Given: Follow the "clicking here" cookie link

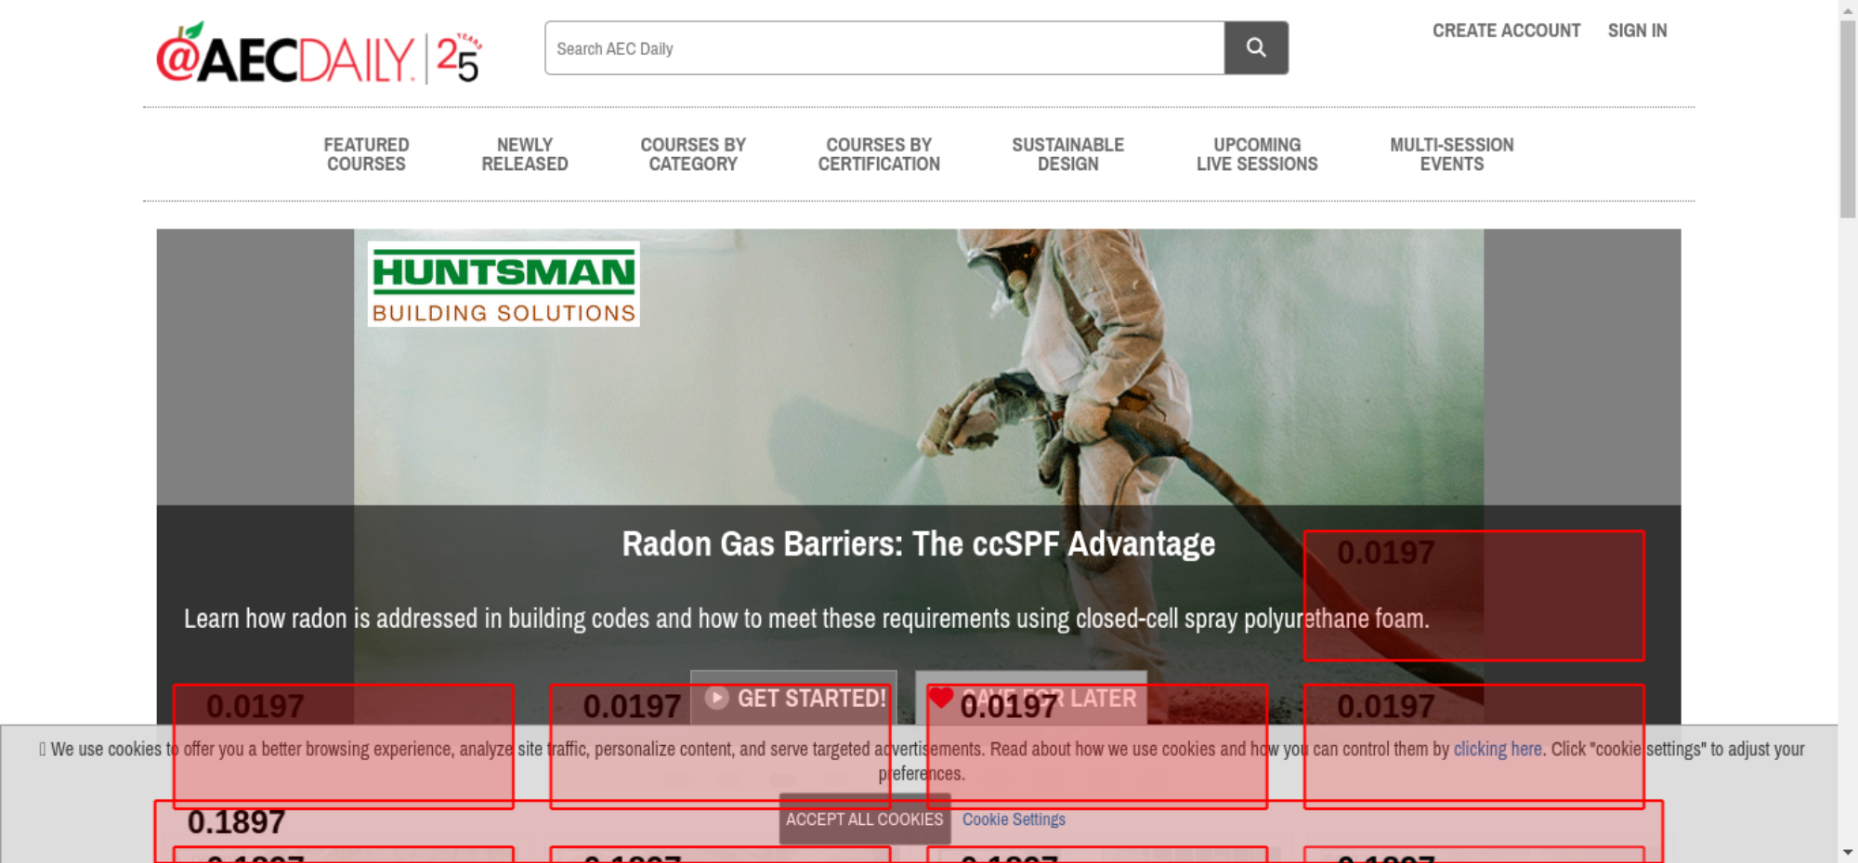Looking at the screenshot, I should tap(1497, 749).
